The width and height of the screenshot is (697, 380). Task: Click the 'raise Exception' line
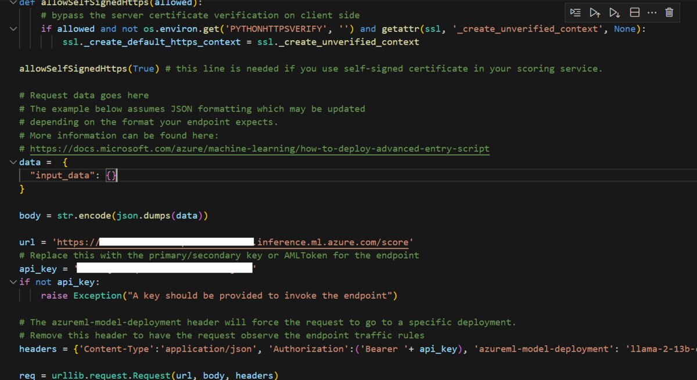pos(219,295)
